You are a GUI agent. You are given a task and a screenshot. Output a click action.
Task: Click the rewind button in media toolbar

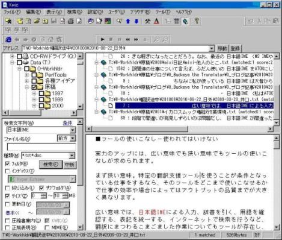127,39
